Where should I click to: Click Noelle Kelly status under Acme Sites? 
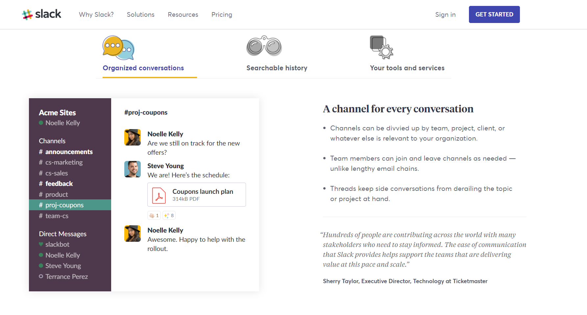coord(60,123)
